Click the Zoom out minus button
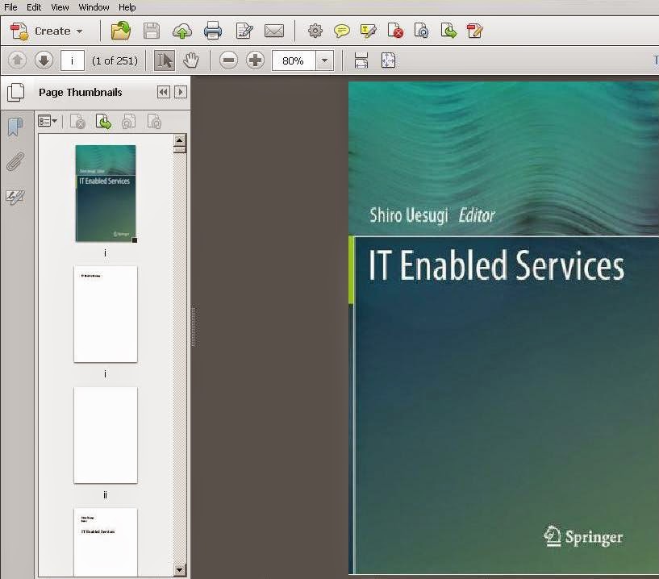The height and width of the screenshot is (579, 659). point(228,60)
